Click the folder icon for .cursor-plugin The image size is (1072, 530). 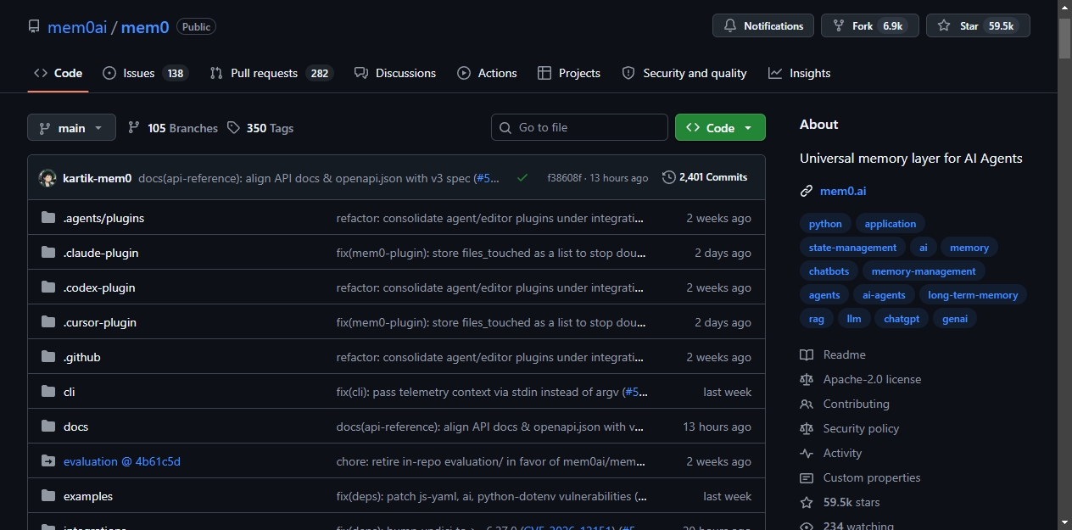48,322
